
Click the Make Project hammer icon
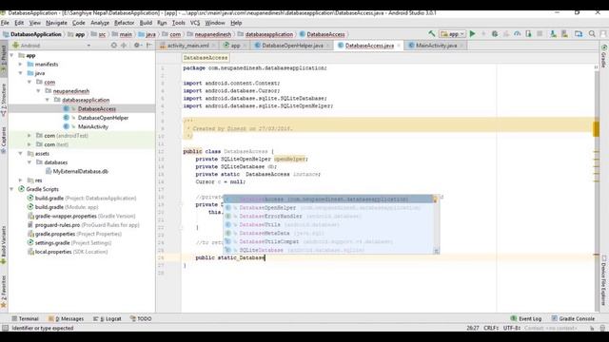click(431, 34)
